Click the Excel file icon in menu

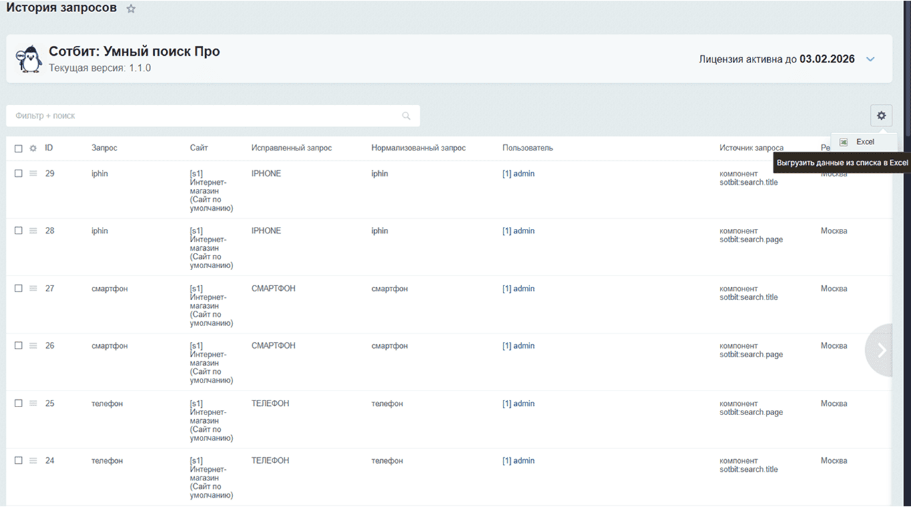(843, 142)
